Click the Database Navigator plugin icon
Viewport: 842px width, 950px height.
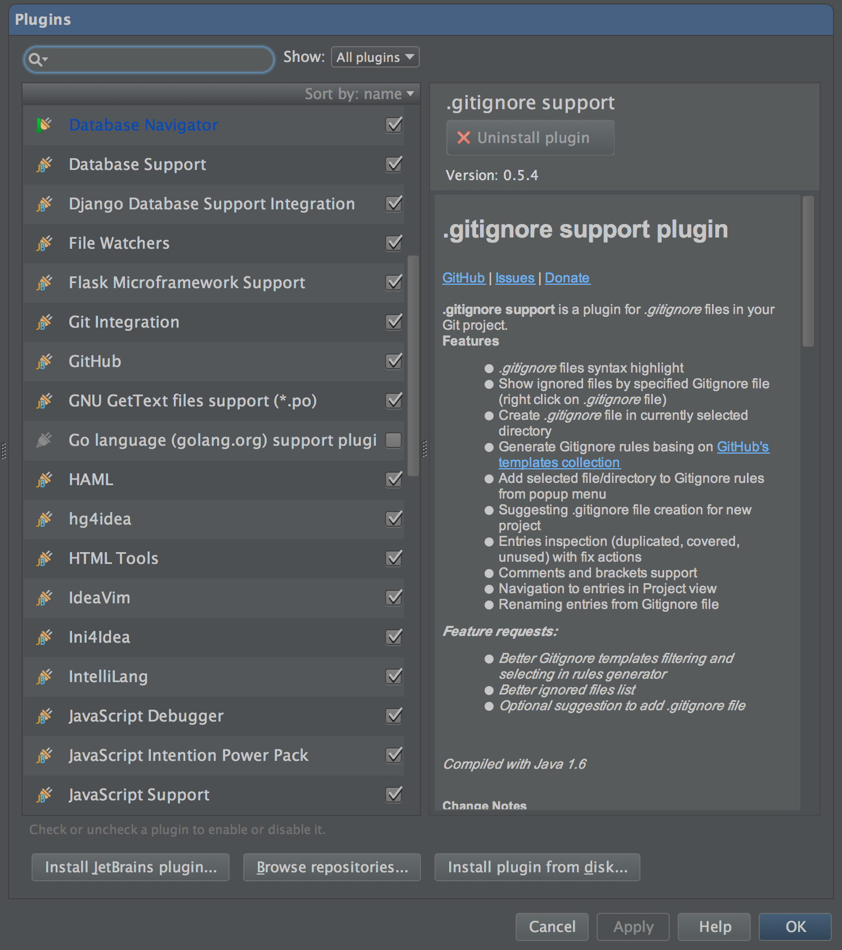click(x=44, y=125)
